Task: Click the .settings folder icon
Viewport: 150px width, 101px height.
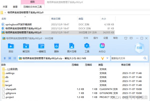Action: tap(3, 73)
